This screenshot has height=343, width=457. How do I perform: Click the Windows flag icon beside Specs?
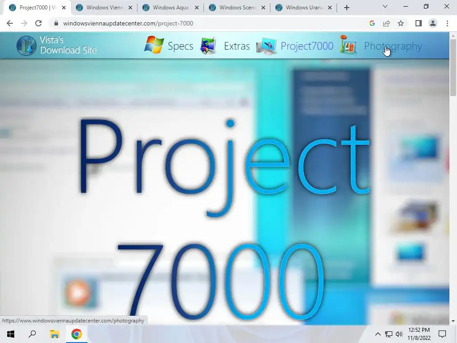point(154,45)
